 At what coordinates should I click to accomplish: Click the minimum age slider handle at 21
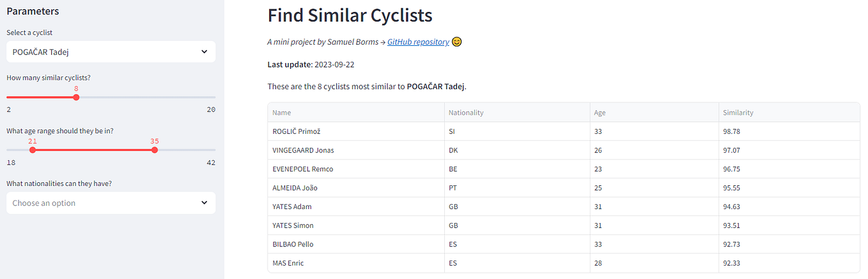[x=33, y=150]
